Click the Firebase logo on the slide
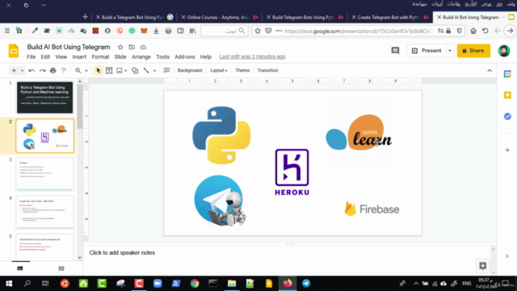517x291 pixels. tap(372, 209)
